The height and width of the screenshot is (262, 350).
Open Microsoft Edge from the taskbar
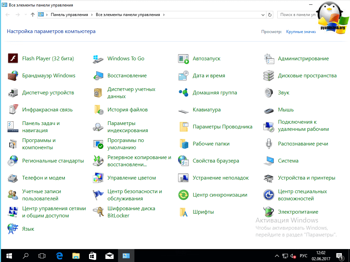point(59,255)
